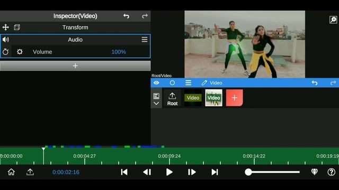The width and height of the screenshot is (339, 190).
Task: Click the current time 0:00:02:16
Action: point(66,172)
